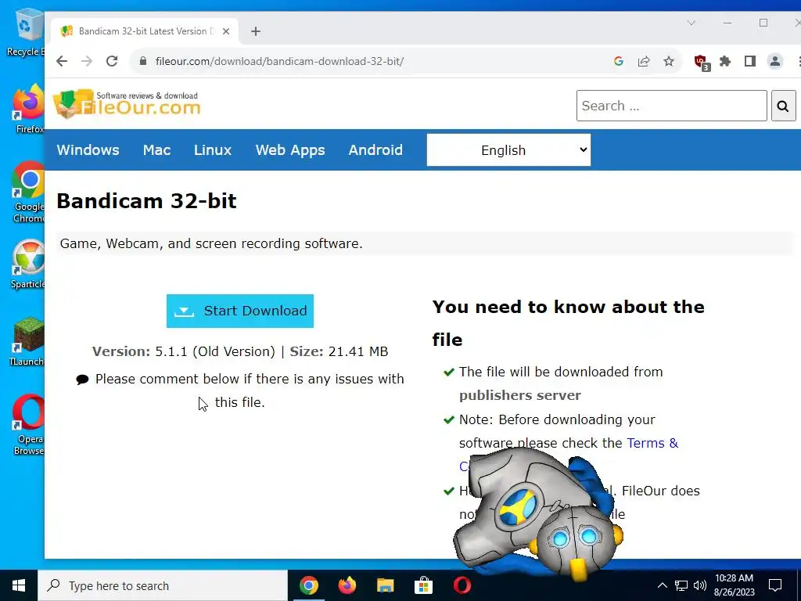Select the Sparticle desktop shortcut

[28, 265]
